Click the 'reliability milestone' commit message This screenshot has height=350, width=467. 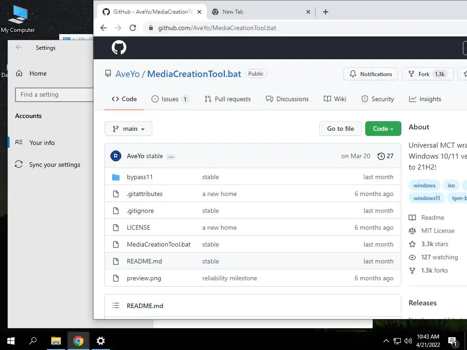pyautogui.click(x=230, y=278)
